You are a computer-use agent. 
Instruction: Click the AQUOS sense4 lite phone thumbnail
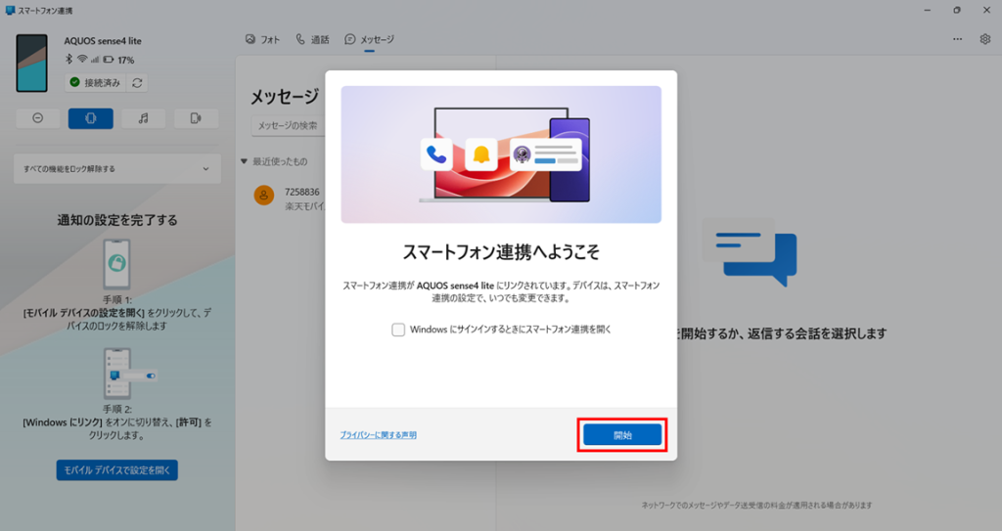pos(31,63)
